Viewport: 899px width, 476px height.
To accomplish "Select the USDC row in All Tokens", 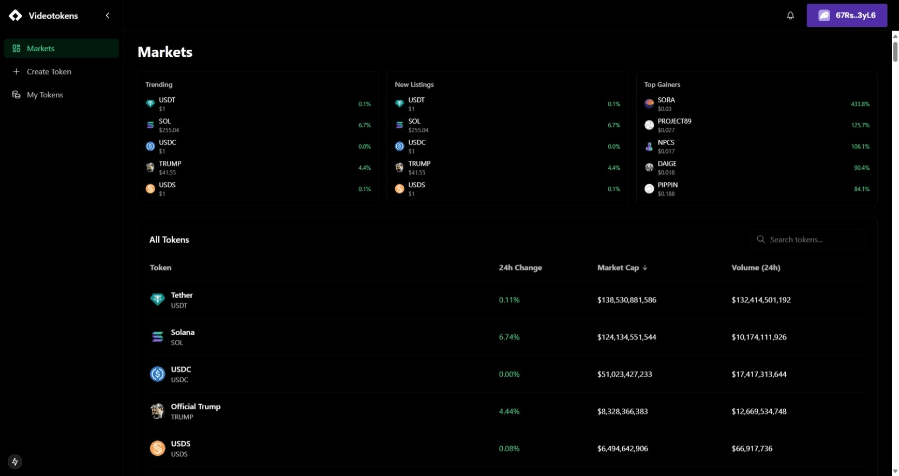I will click(x=507, y=374).
